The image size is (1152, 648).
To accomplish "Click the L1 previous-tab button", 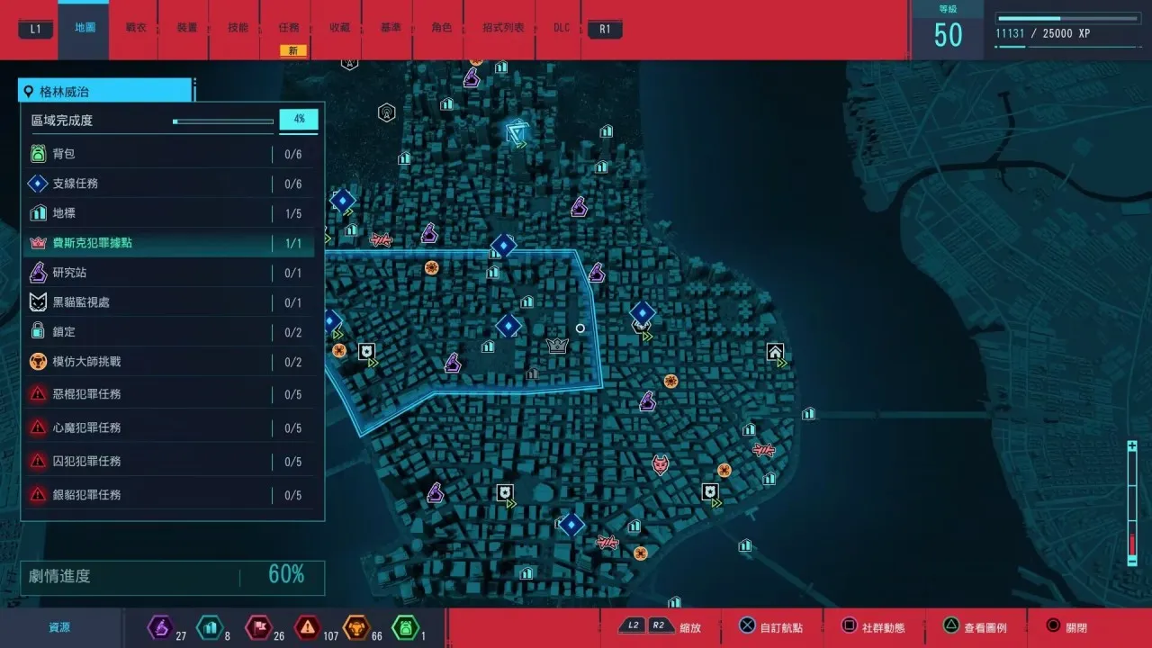I will (36, 29).
